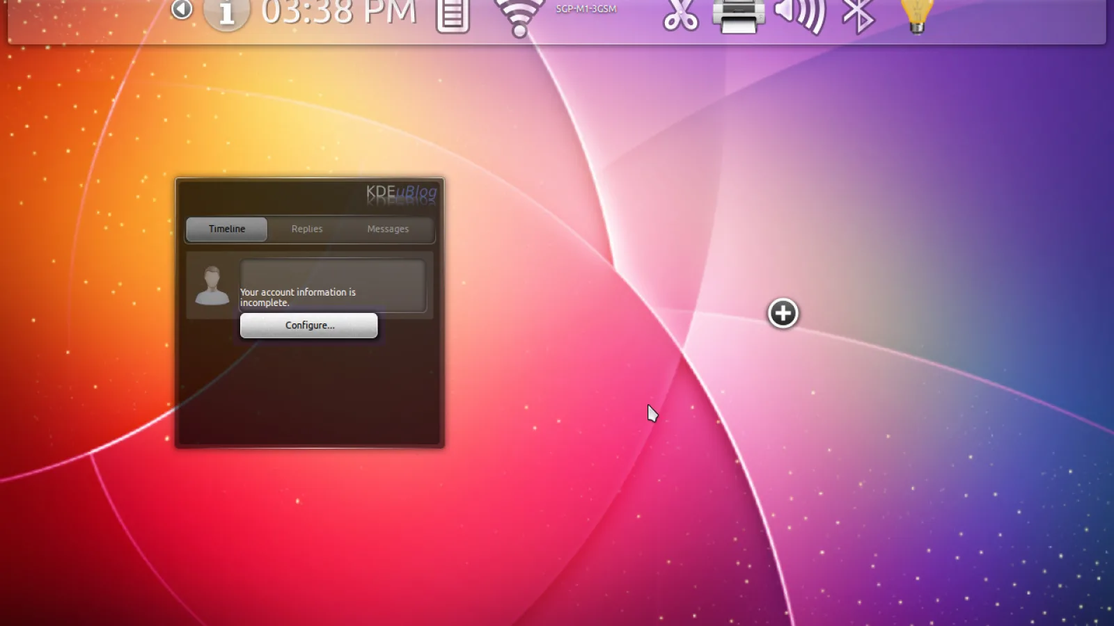The height and width of the screenshot is (626, 1114).
Task: Click 'Your account information is incomplete.' message
Action: point(298,297)
